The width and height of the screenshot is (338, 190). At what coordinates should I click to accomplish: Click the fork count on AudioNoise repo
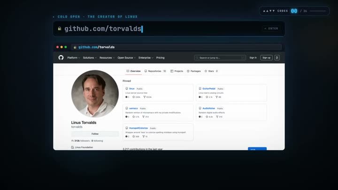click(219, 117)
